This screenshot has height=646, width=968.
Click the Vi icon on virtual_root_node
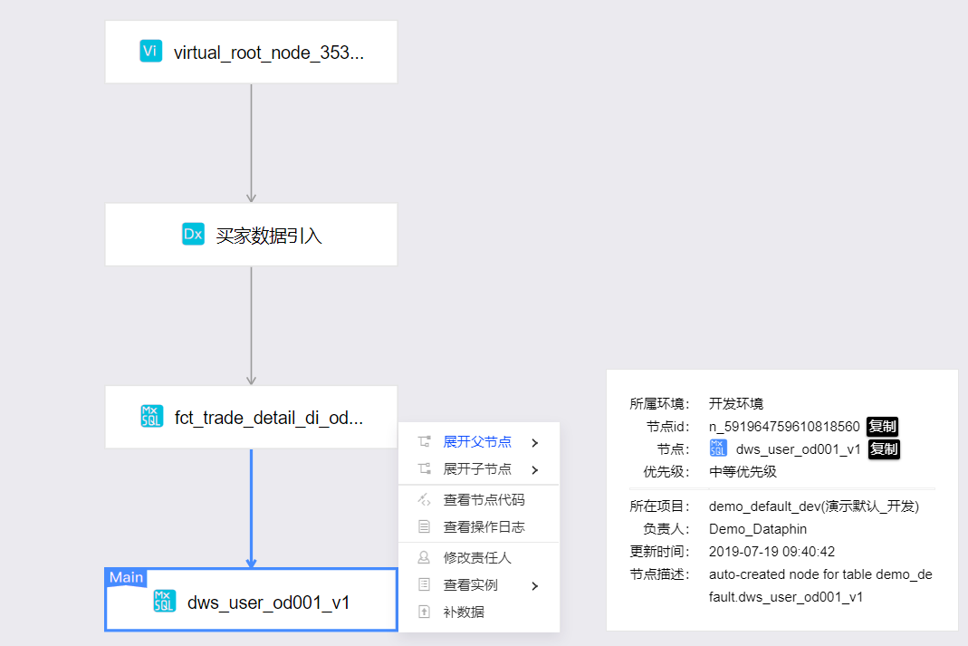coord(150,51)
